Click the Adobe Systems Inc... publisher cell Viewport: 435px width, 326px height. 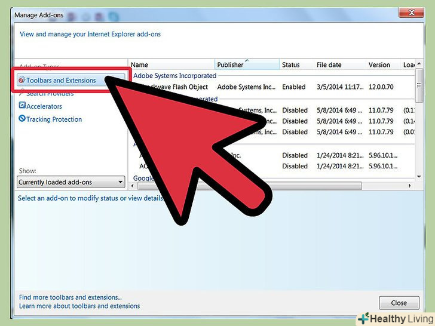click(x=246, y=87)
